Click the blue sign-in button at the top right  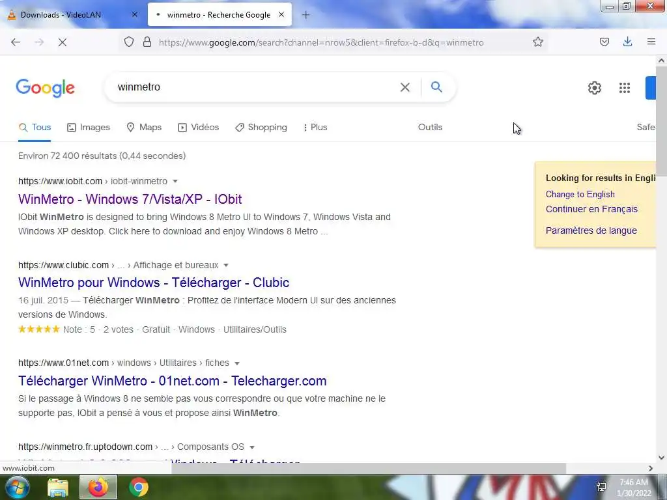(651, 88)
